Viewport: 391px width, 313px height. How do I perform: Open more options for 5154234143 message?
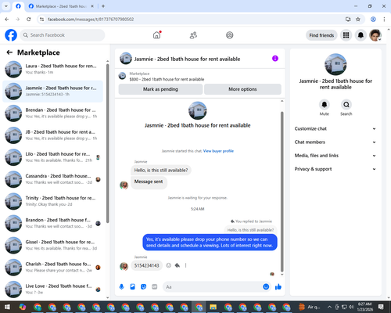[x=185, y=265]
